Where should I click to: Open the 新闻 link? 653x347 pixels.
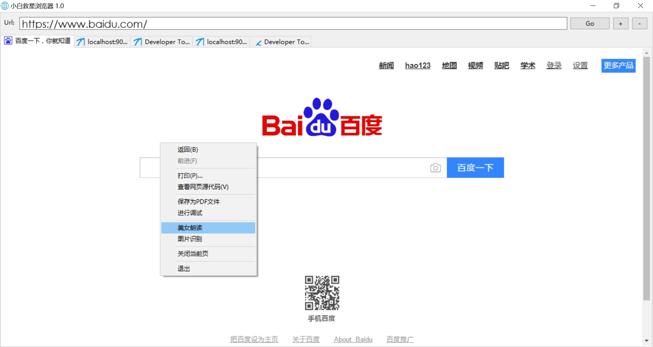click(x=386, y=65)
